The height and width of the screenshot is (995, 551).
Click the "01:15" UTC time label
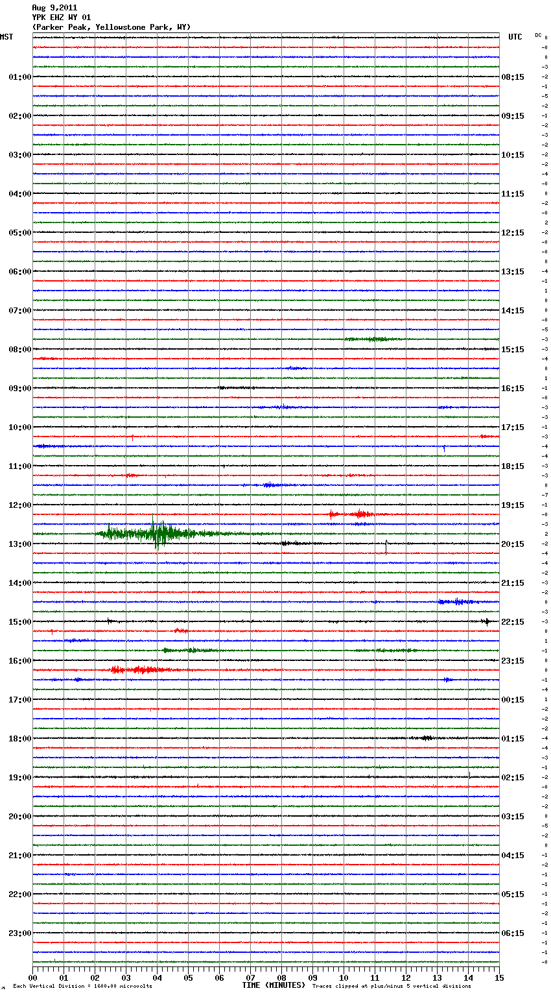coord(513,739)
